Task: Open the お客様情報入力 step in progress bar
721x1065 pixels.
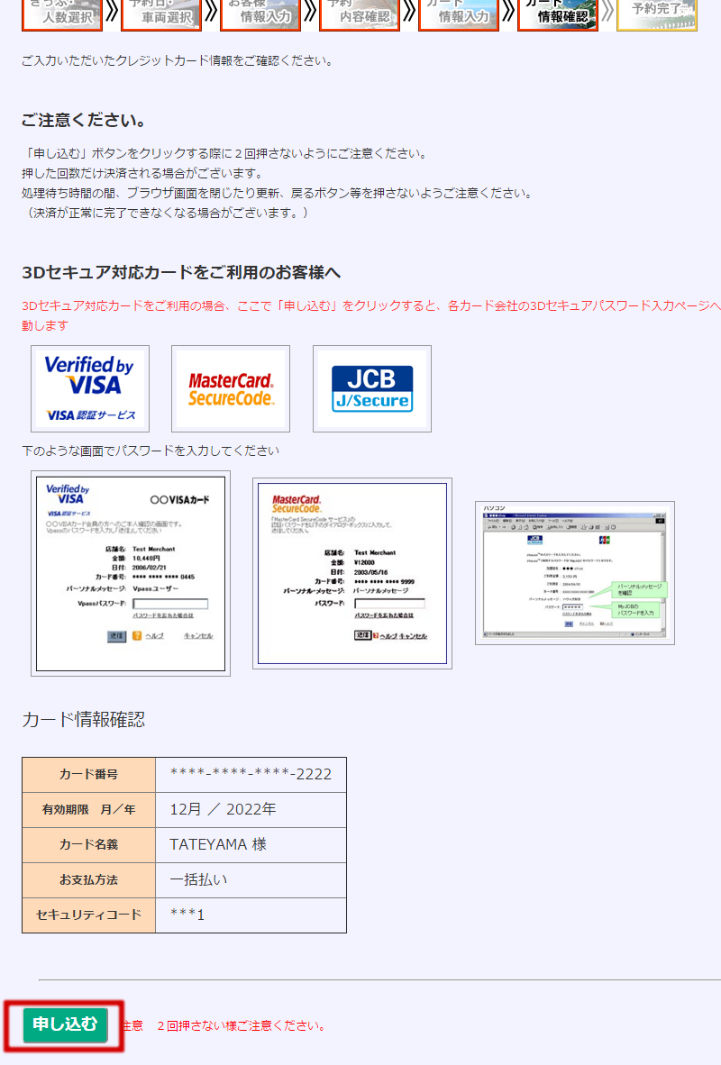Action: 260,15
